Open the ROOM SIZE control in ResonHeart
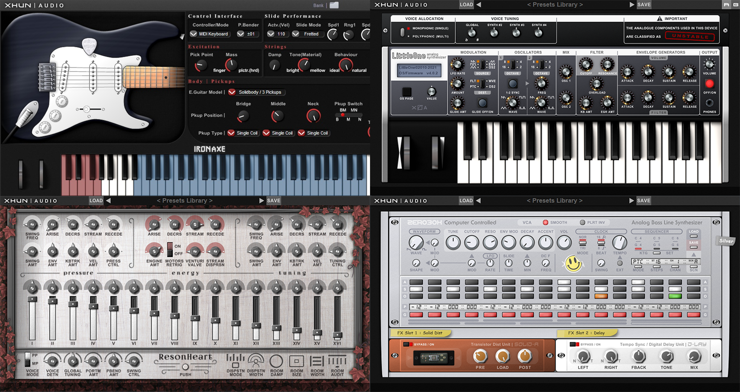Viewport: 740px width, 392px height. tap(296, 360)
